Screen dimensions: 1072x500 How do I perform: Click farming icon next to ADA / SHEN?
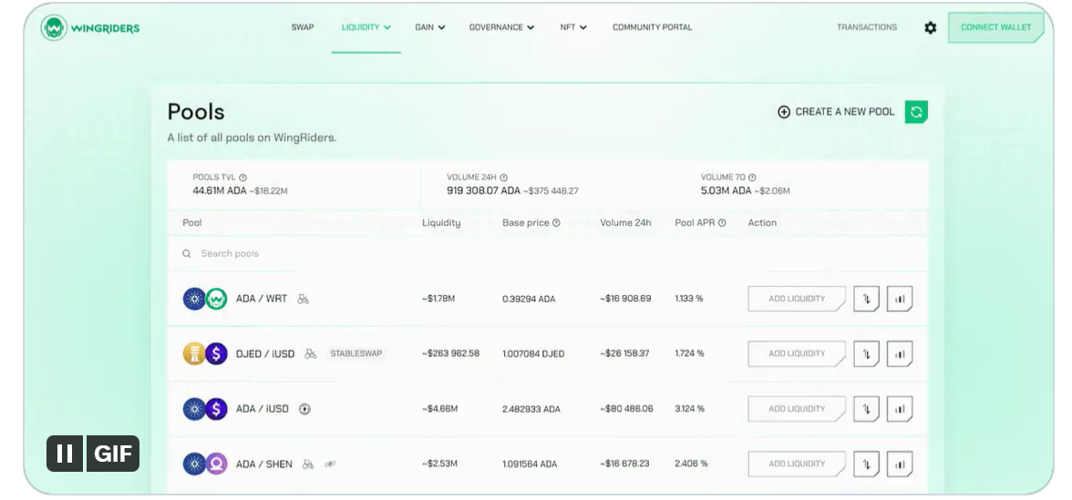coord(308,464)
